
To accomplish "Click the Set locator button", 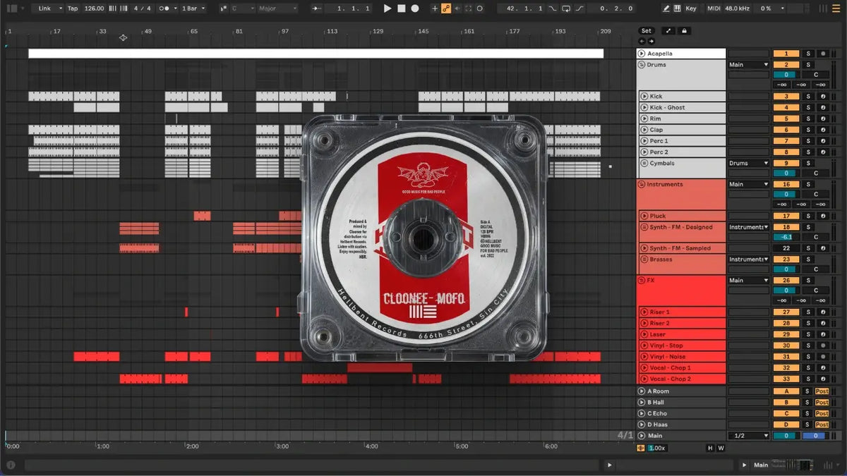I will tap(647, 31).
